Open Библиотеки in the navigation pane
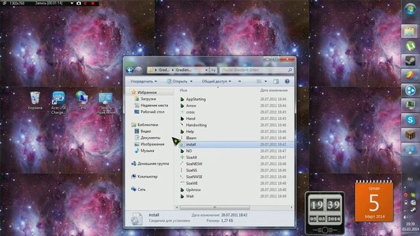The width and height of the screenshot is (420, 236). 148,125
